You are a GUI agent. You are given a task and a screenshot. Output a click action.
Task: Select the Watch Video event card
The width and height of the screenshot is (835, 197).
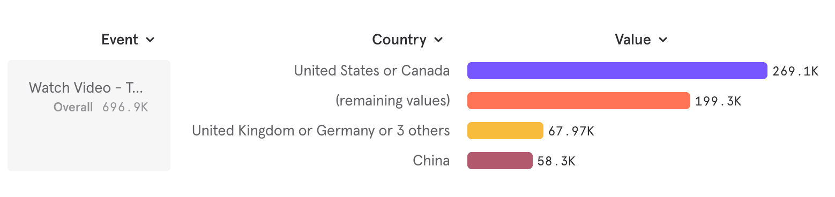coord(89,116)
